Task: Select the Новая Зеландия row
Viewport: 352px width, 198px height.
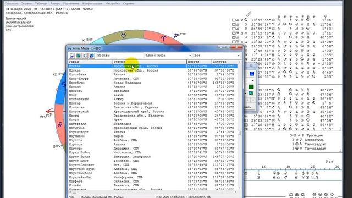Action: [x=153, y=82]
